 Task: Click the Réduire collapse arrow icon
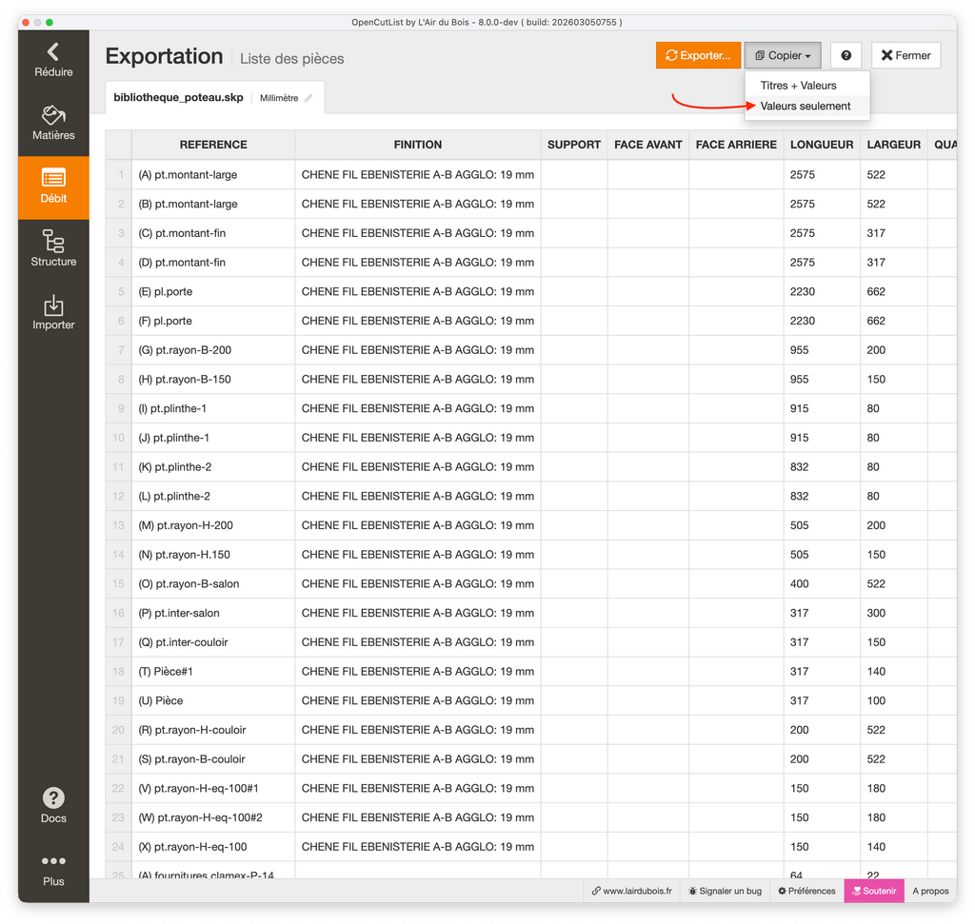tap(53, 52)
